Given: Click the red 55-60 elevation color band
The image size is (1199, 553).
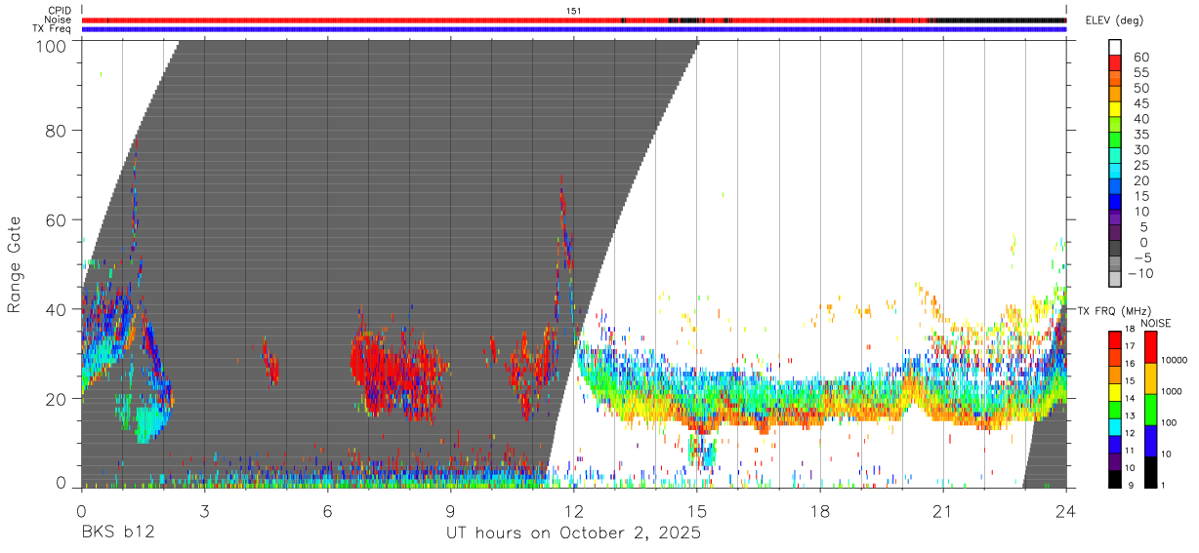Looking at the screenshot, I should [1115, 63].
